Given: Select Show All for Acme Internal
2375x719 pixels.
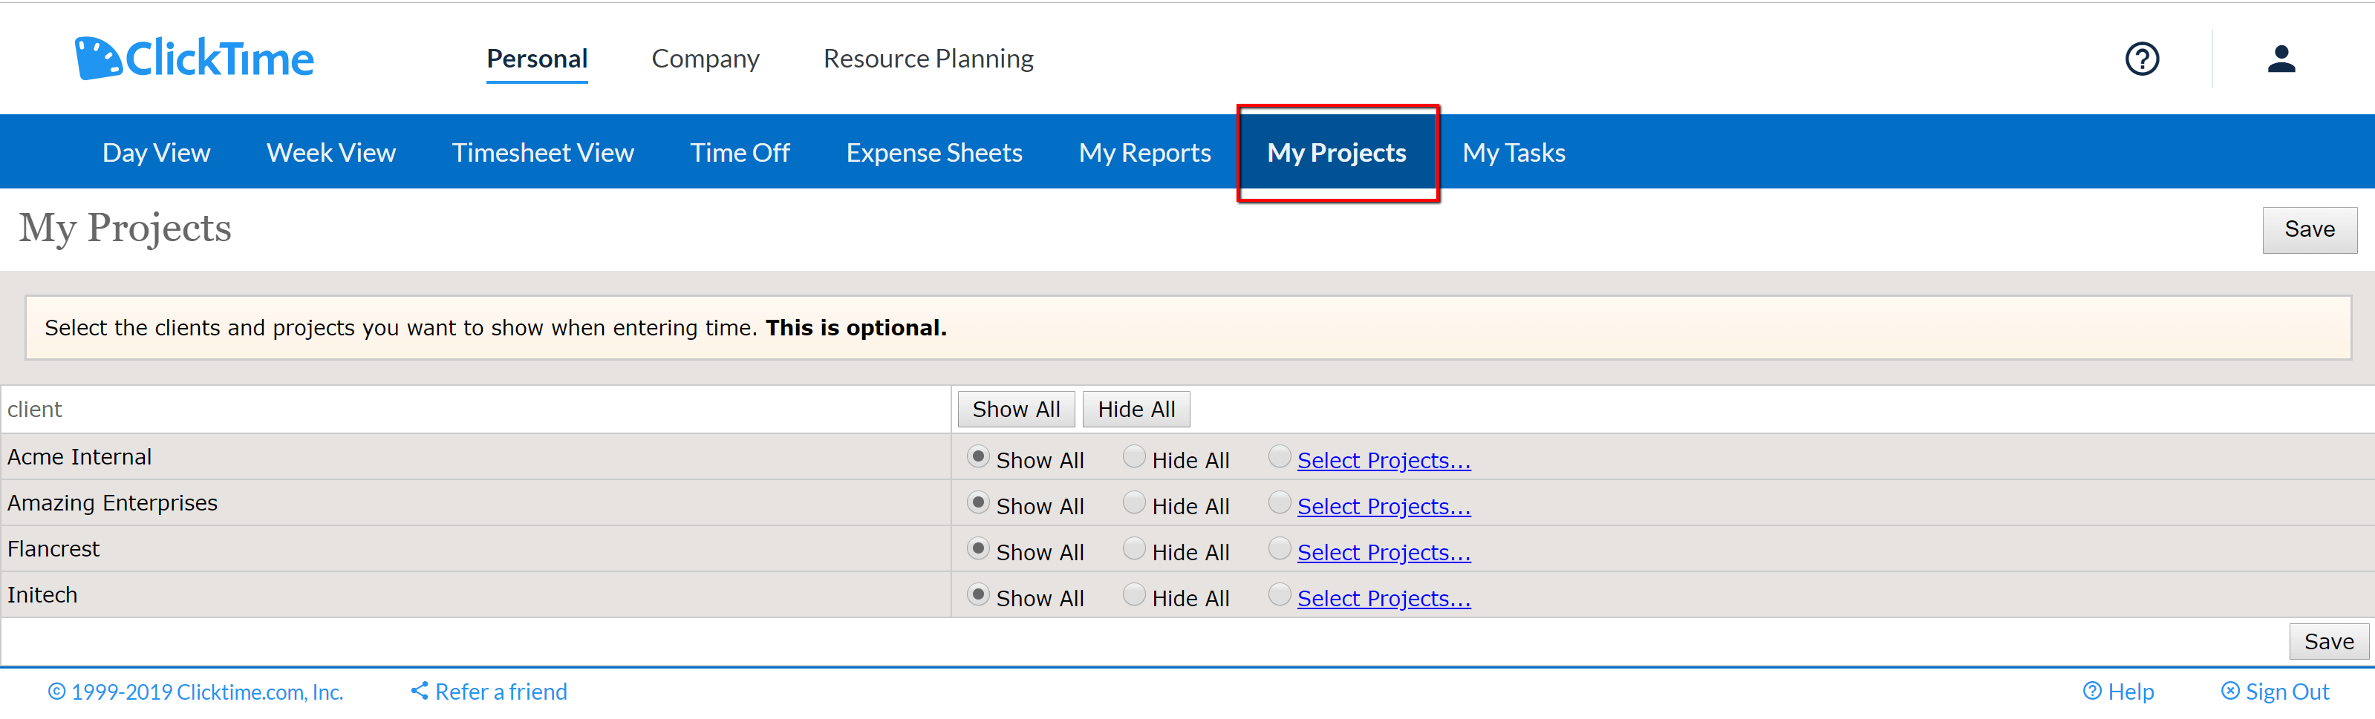Looking at the screenshot, I should pos(978,456).
